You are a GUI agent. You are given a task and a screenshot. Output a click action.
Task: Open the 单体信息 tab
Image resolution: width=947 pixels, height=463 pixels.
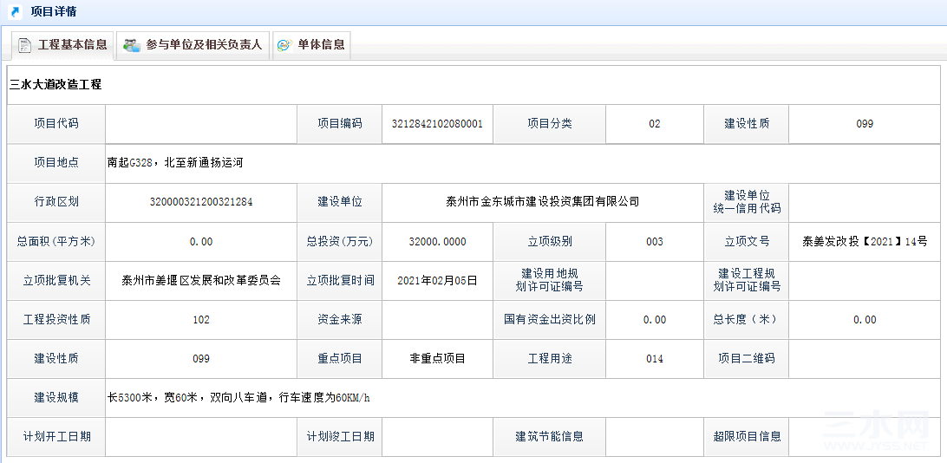311,45
